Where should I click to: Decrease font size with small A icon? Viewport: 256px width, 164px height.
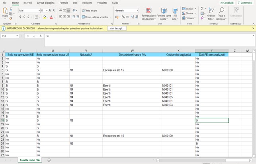pos(54,10)
